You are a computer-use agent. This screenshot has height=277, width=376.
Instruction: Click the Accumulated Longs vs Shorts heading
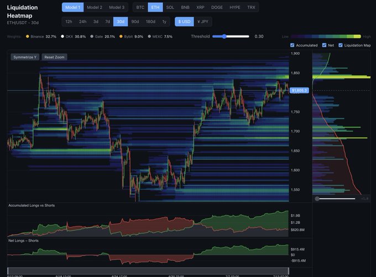[x=32, y=206]
